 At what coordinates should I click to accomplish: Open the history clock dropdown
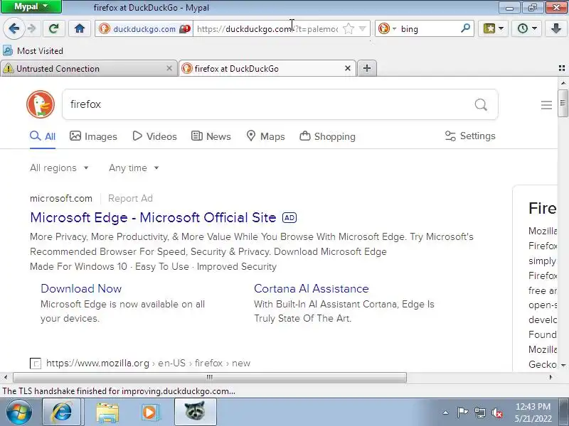pos(526,28)
